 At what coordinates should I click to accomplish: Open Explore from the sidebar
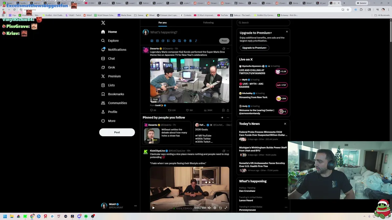coord(110,41)
